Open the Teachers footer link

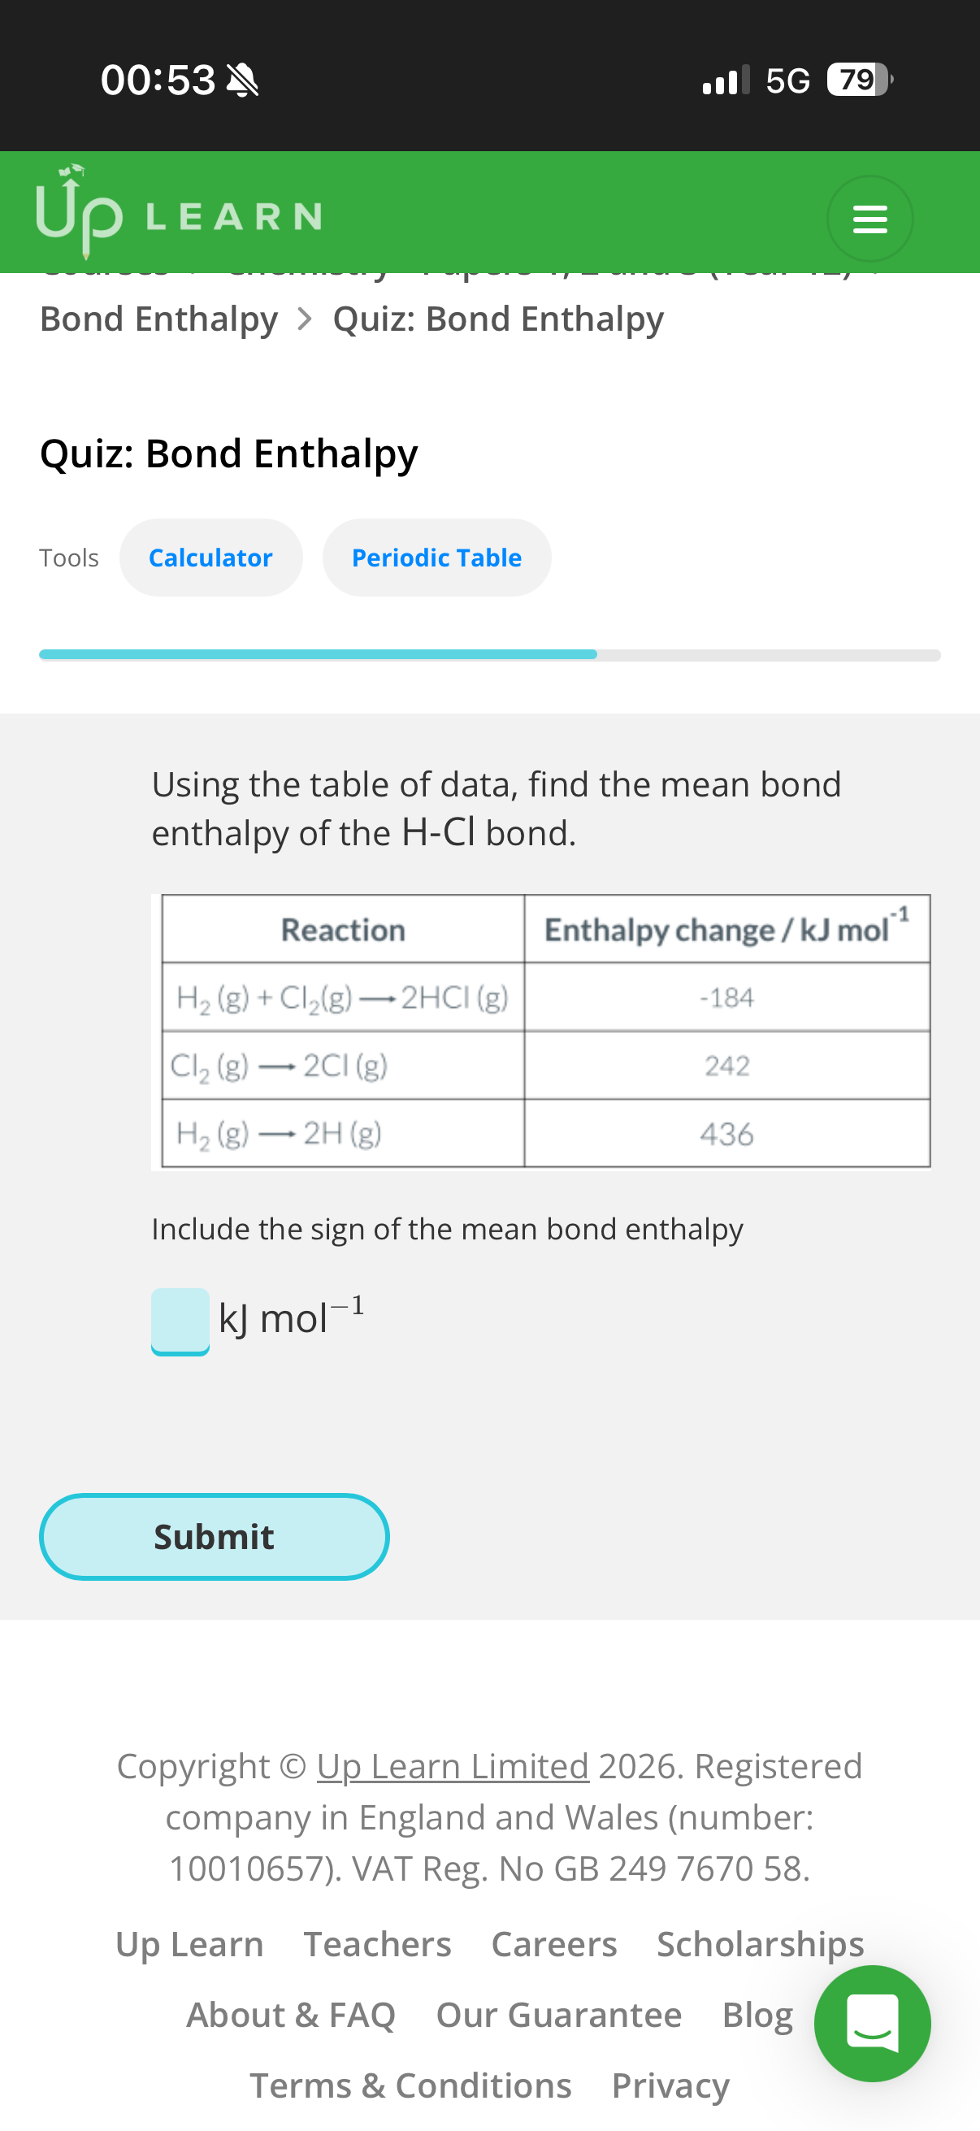pyautogui.click(x=377, y=1944)
